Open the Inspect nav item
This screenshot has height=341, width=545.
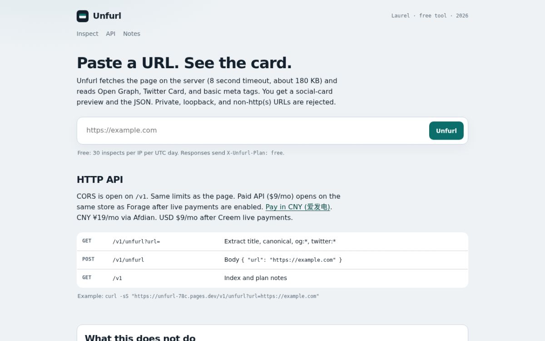coord(87,34)
